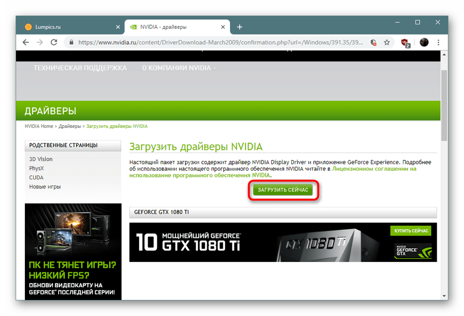This screenshot has height=316, width=464.
Task: Maximize the Chrome window
Action: pos(418,22)
